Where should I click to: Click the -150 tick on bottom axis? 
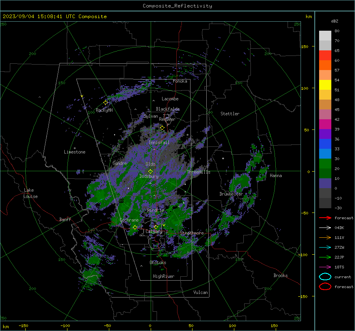point(23,326)
